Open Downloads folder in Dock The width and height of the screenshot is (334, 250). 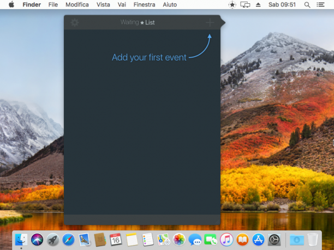click(x=297, y=240)
